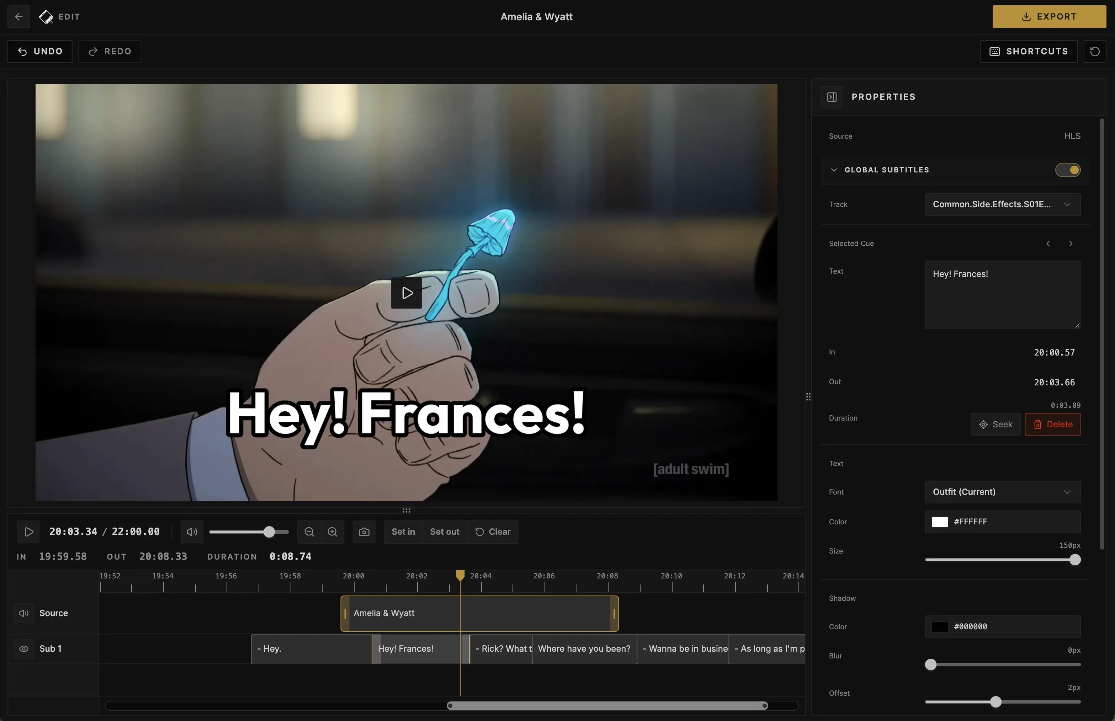Image resolution: width=1115 pixels, height=721 pixels.
Task: Click the 19:56 mark on the ruler
Action: click(226, 576)
